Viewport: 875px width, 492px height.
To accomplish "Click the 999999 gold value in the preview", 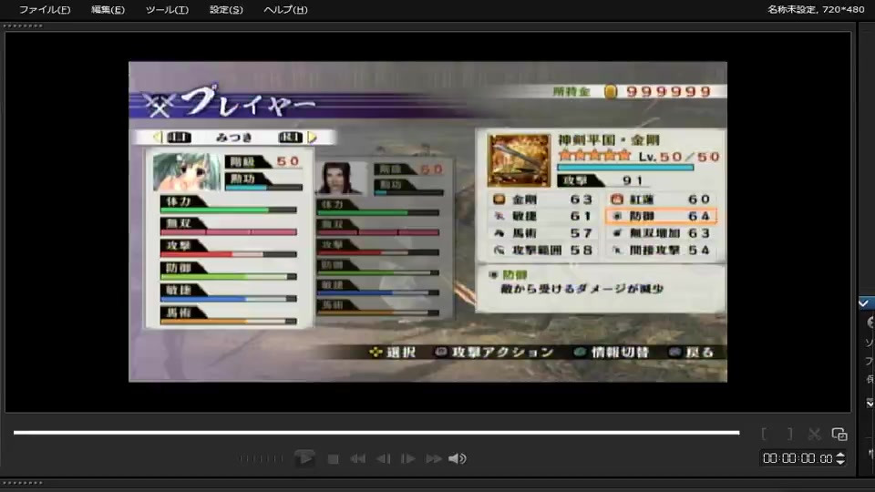I will tap(668, 91).
